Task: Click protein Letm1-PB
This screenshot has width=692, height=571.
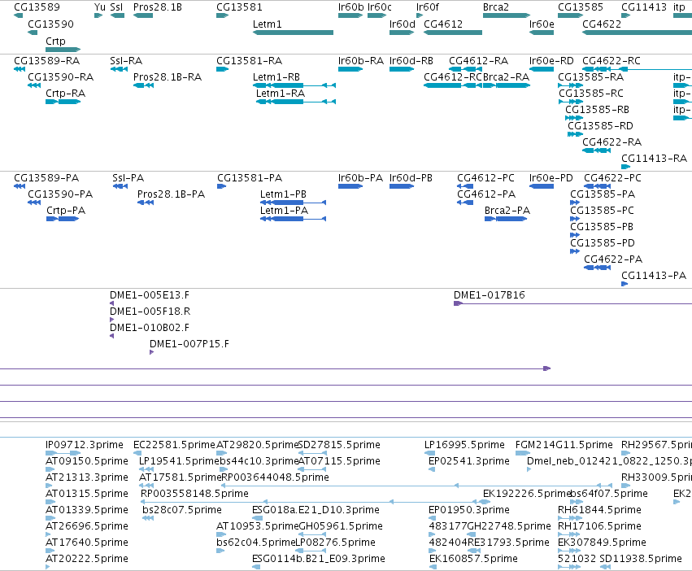Action: [283, 194]
